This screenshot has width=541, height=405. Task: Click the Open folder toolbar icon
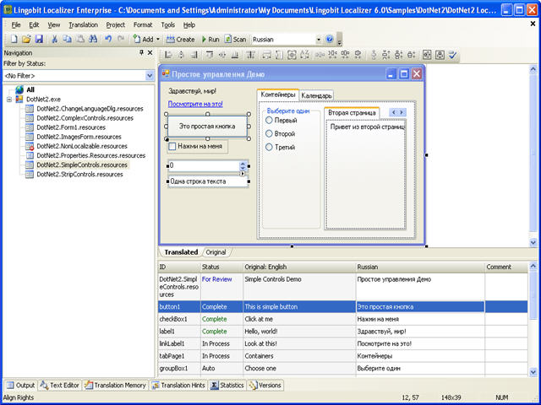click(x=25, y=40)
